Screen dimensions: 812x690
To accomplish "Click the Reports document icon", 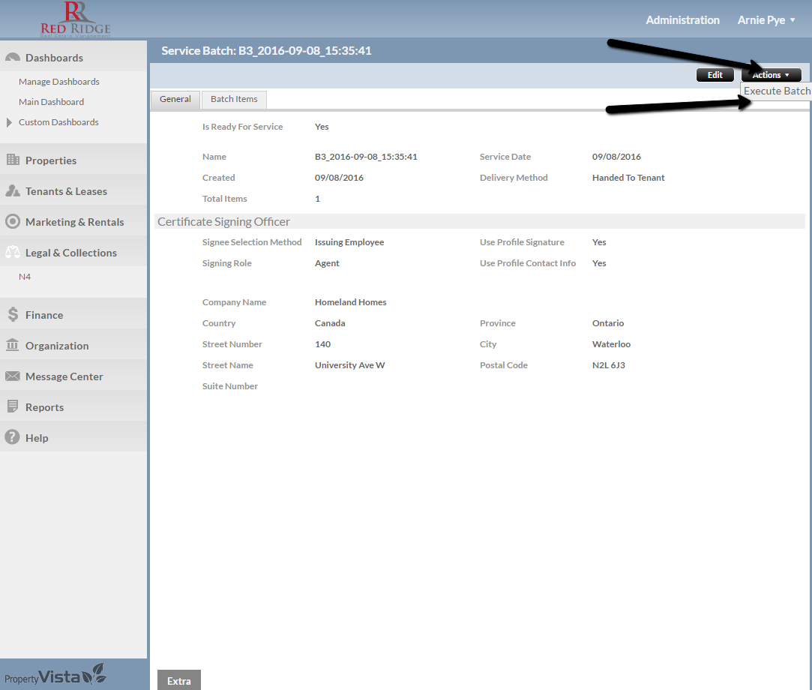I will [x=12, y=407].
